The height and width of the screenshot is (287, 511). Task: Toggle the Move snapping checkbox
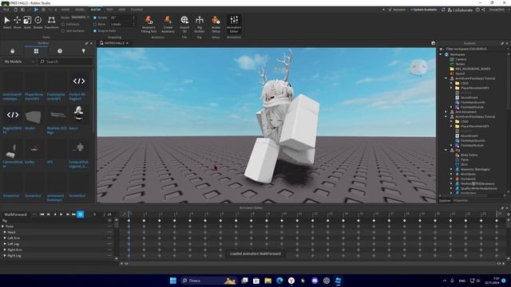(x=95, y=24)
